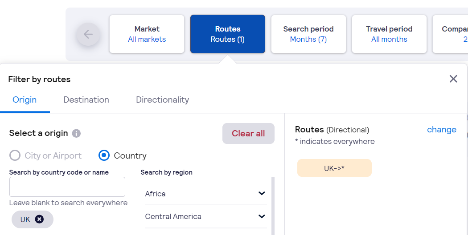Select the Country radio button
The height and width of the screenshot is (235, 468).
click(x=104, y=155)
